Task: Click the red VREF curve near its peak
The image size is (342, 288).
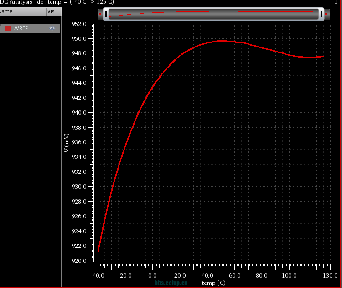Action: tap(222, 41)
